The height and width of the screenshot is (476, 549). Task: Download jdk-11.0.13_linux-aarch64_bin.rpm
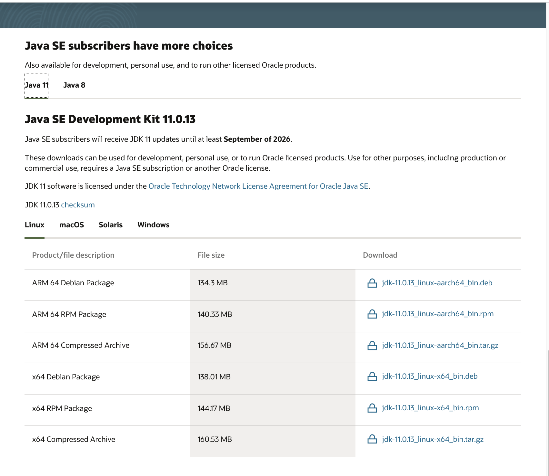point(438,314)
